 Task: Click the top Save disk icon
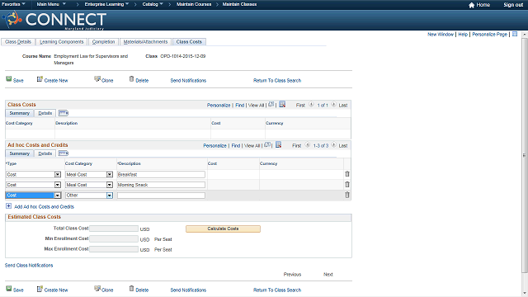click(x=9, y=79)
